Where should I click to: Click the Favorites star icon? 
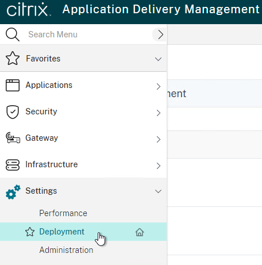point(13,58)
